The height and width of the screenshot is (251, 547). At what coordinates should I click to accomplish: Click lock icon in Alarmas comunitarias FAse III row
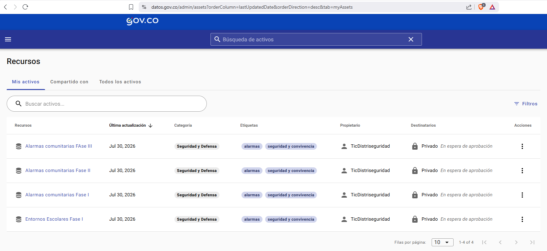[415, 146]
